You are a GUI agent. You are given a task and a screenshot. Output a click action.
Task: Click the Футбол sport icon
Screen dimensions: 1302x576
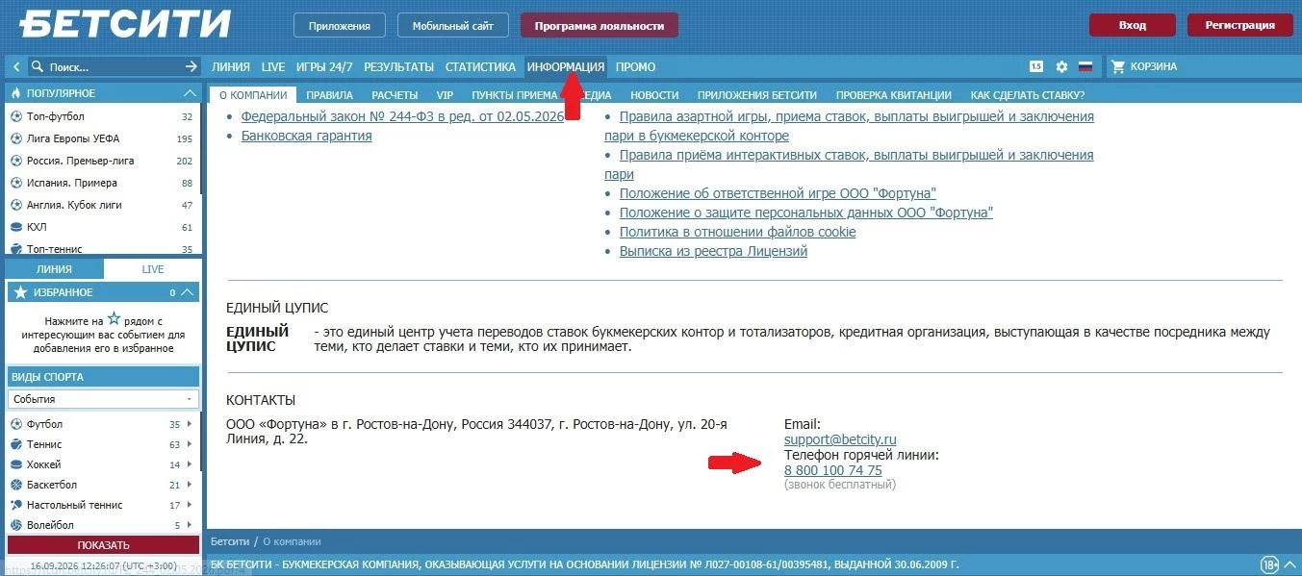[16, 424]
